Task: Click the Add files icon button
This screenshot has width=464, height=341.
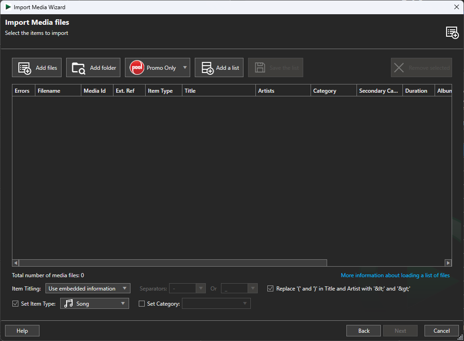Action: (x=24, y=68)
